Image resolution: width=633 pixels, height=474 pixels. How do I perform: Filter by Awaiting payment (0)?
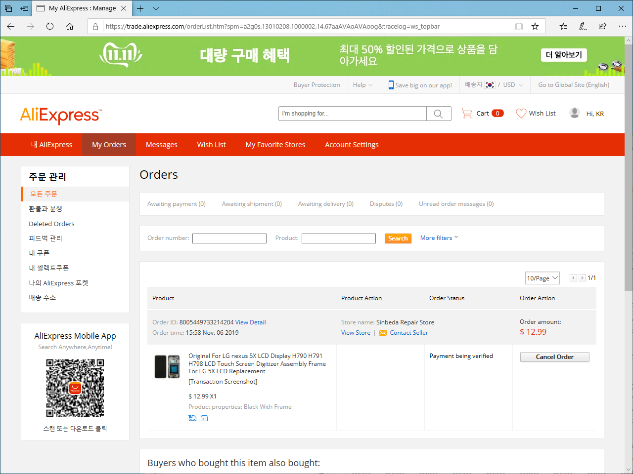point(176,204)
